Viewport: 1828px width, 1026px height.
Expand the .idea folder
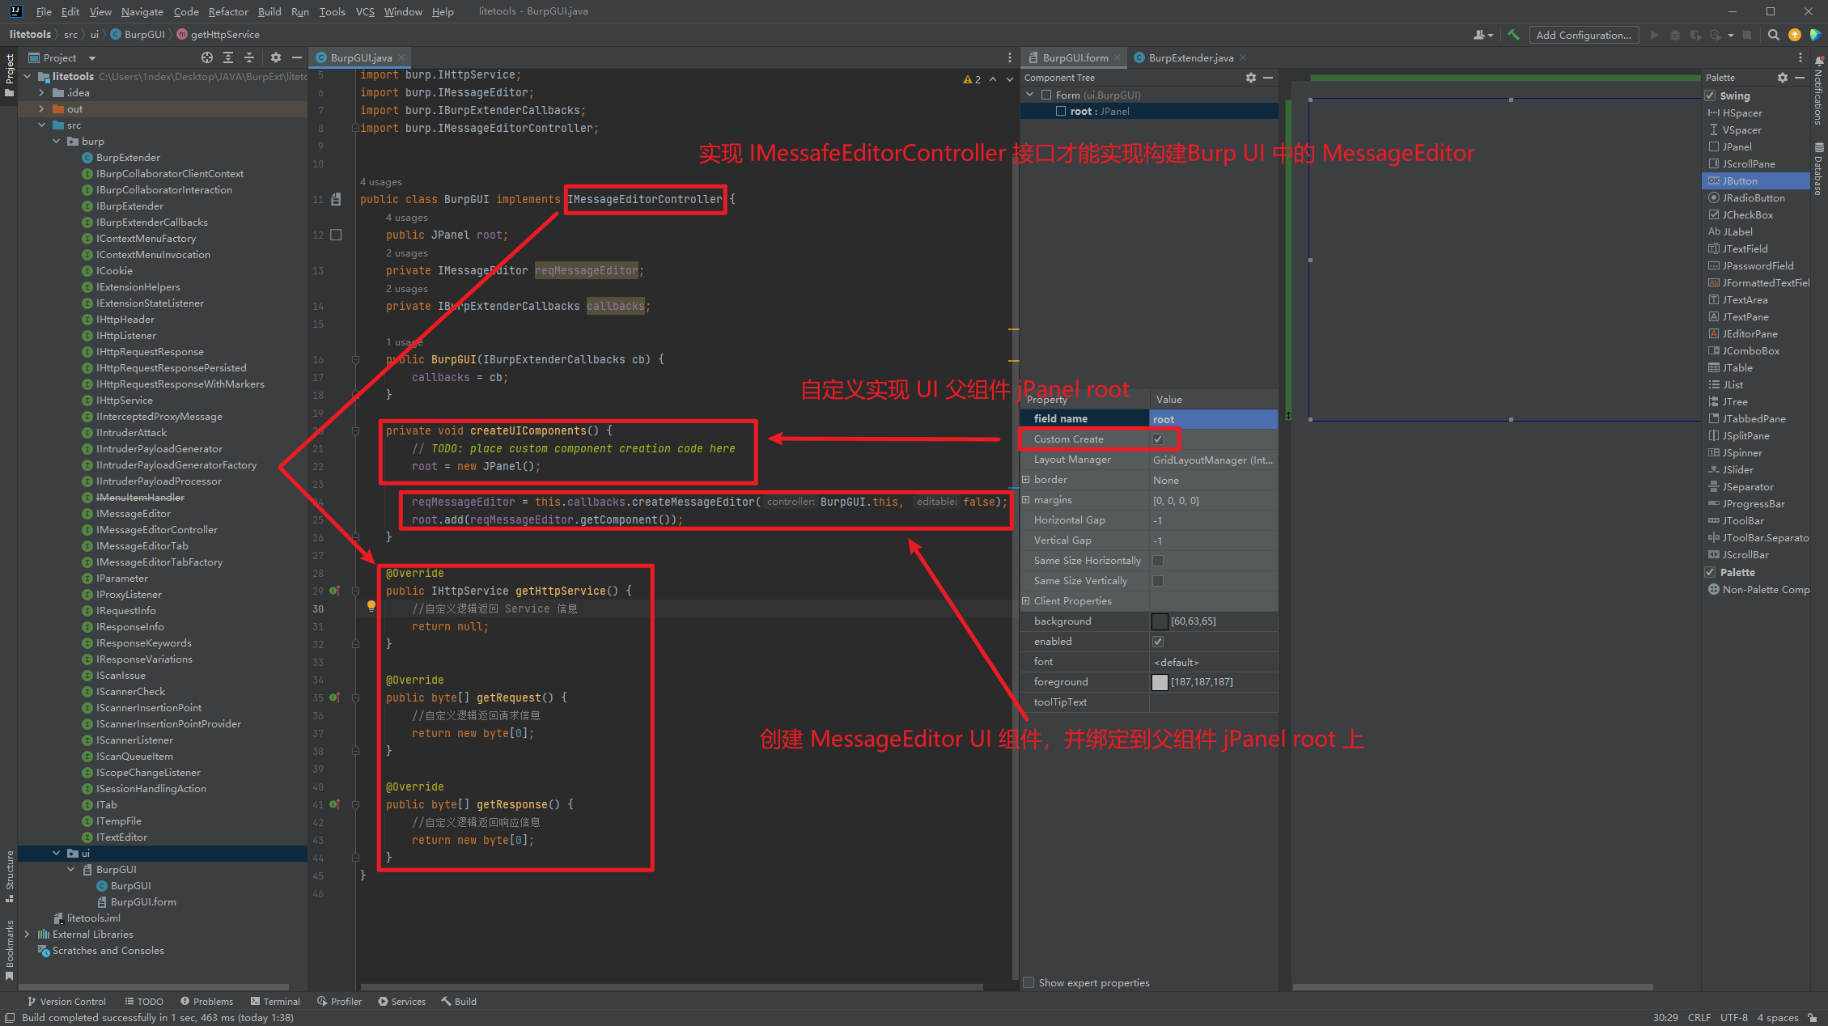click(42, 92)
